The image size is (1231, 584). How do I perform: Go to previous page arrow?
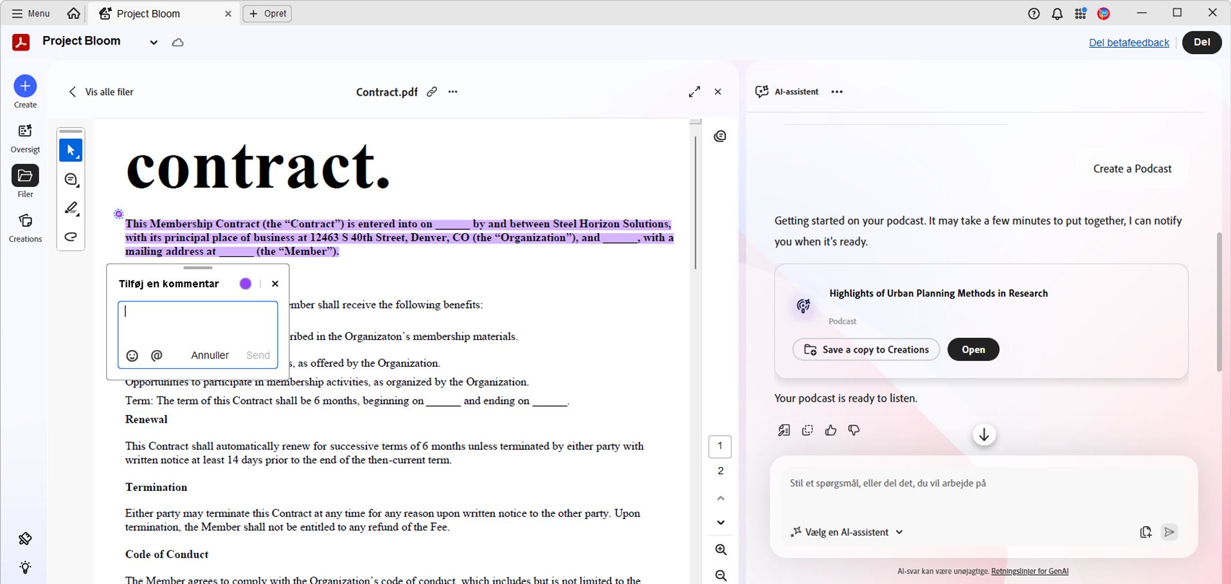tap(721, 498)
